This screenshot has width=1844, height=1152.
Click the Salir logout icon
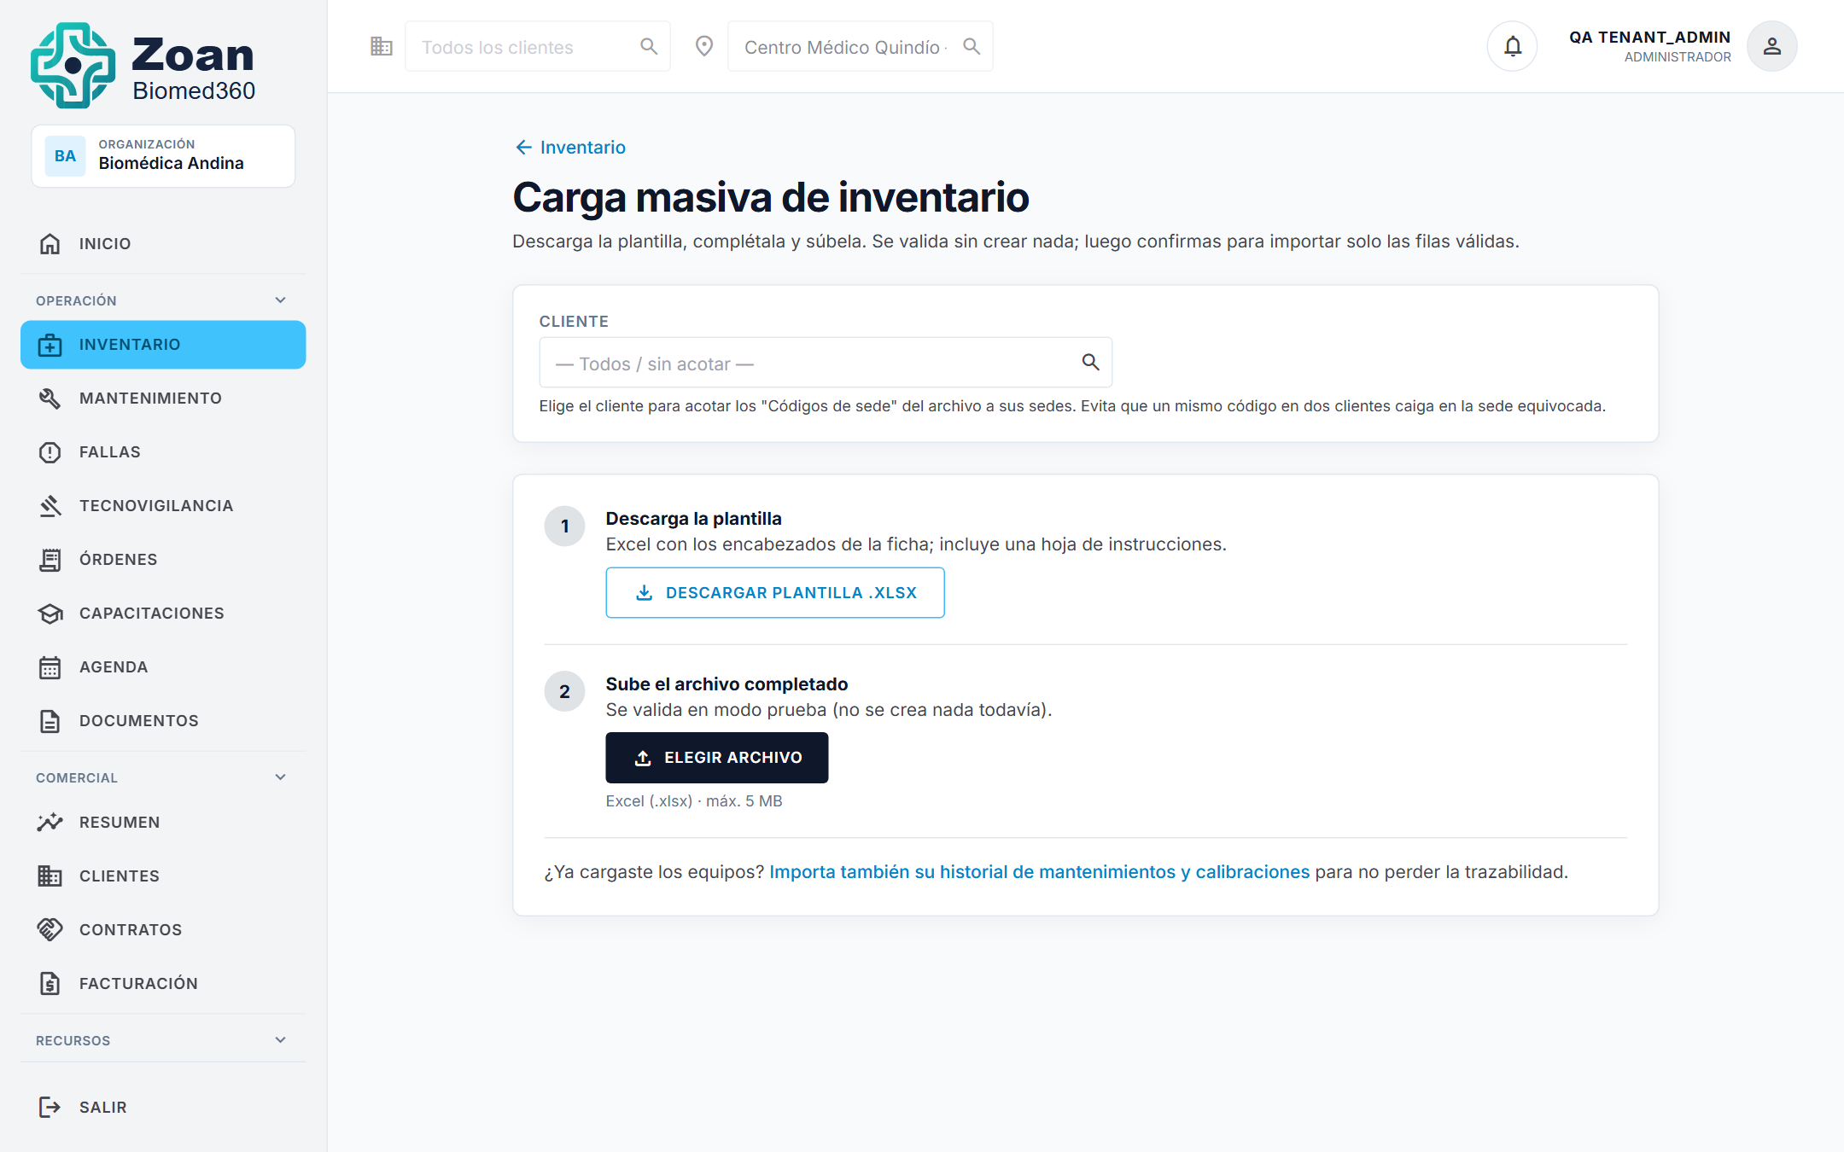[x=50, y=1108]
